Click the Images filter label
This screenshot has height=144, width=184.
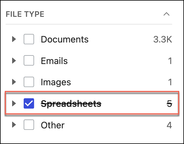(x=56, y=82)
